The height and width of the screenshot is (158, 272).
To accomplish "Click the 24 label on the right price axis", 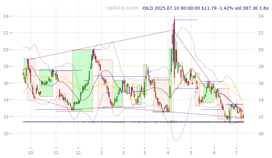I will coord(261,16).
